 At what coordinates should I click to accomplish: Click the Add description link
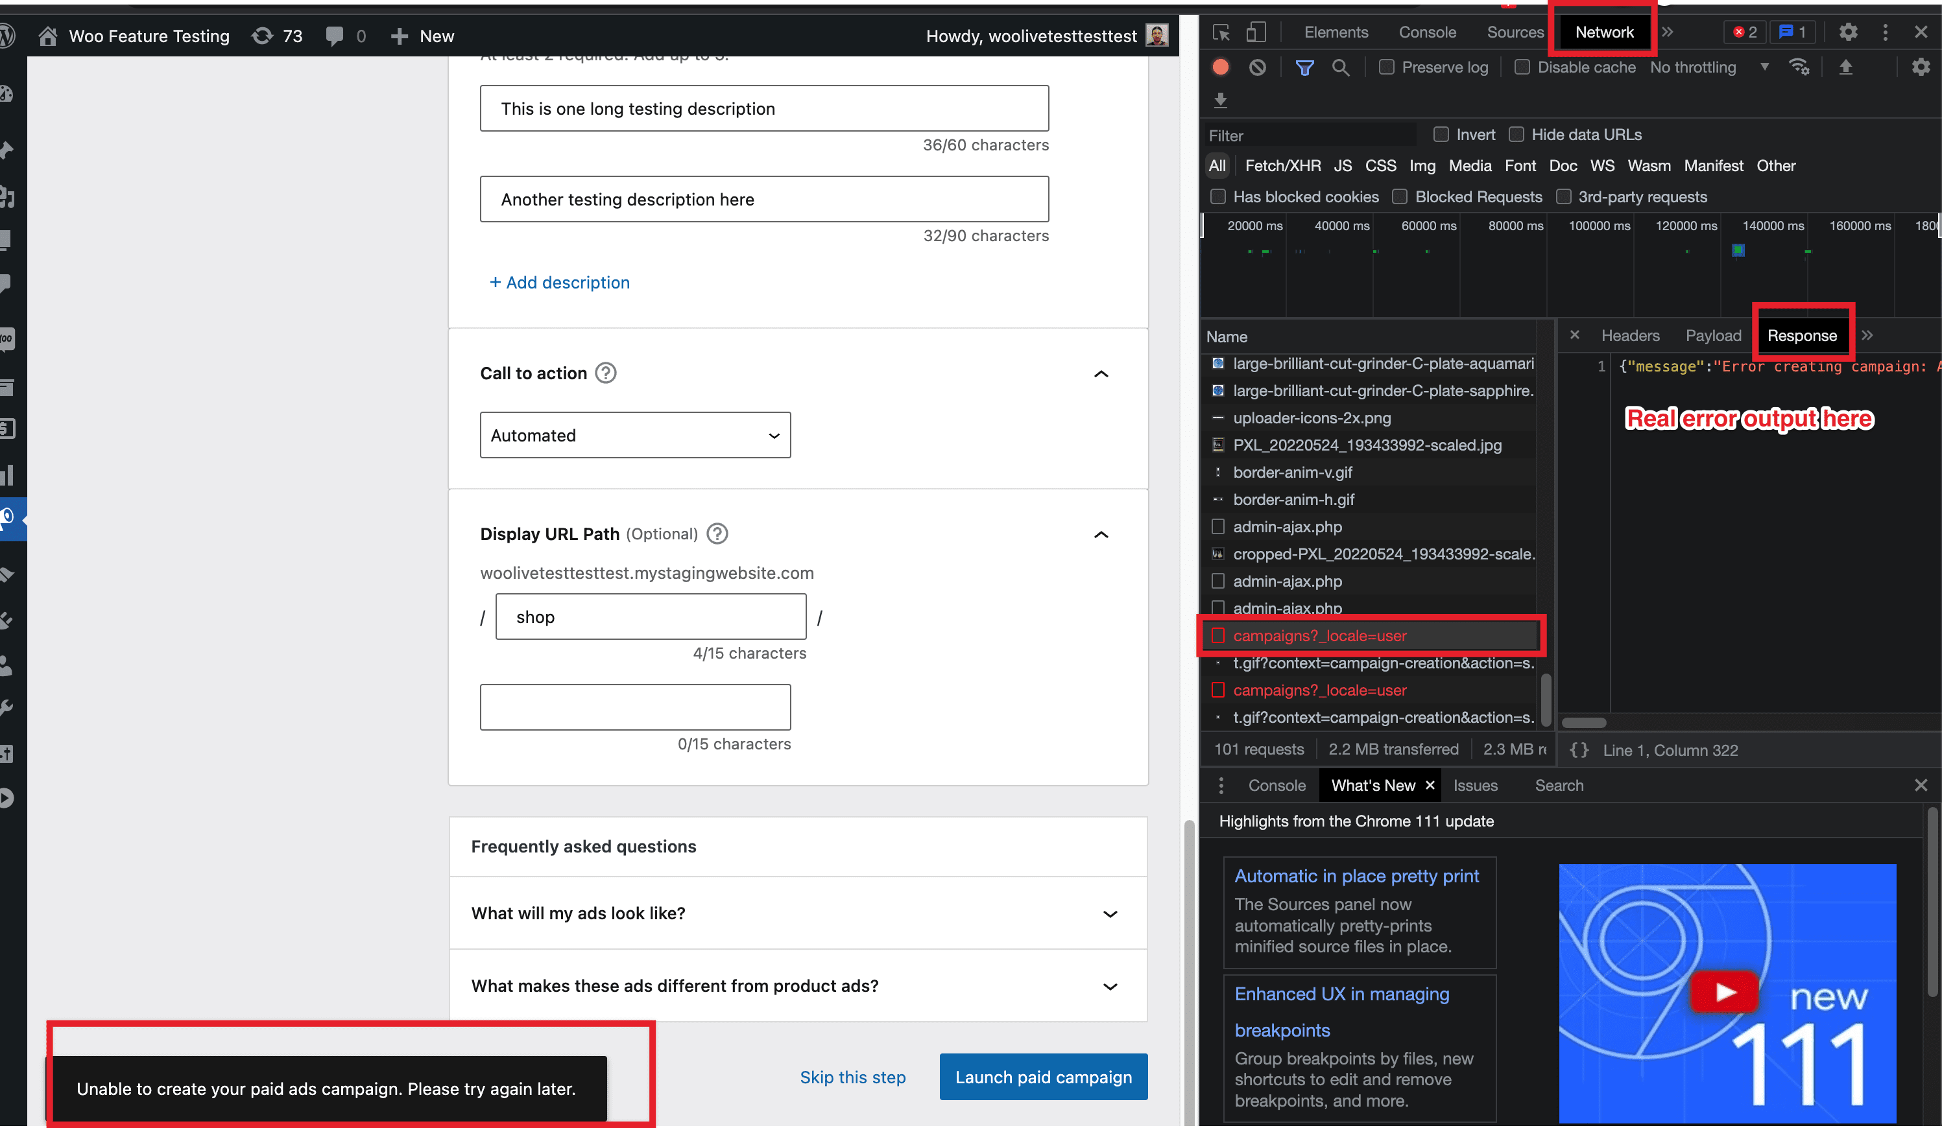point(560,283)
